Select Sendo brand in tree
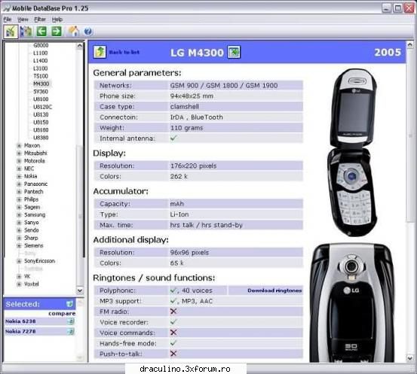The image size is (417, 374). (x=32, y=230)
